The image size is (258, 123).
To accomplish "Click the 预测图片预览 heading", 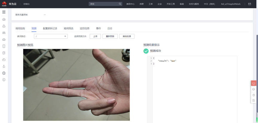I will click(x=25, y=45).
